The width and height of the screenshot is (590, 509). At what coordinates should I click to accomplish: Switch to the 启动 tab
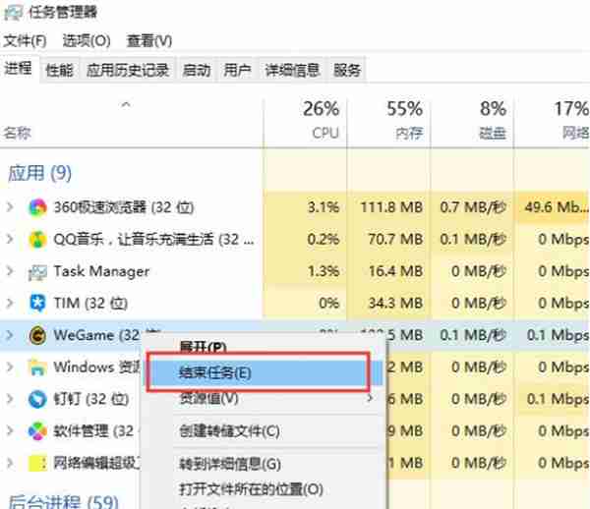[197, 70]
